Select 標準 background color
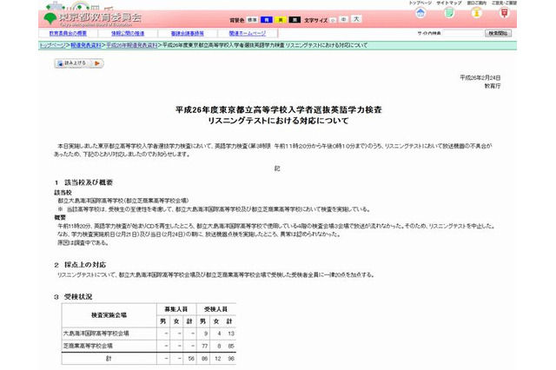556x370 pixels. pos(252,20)
